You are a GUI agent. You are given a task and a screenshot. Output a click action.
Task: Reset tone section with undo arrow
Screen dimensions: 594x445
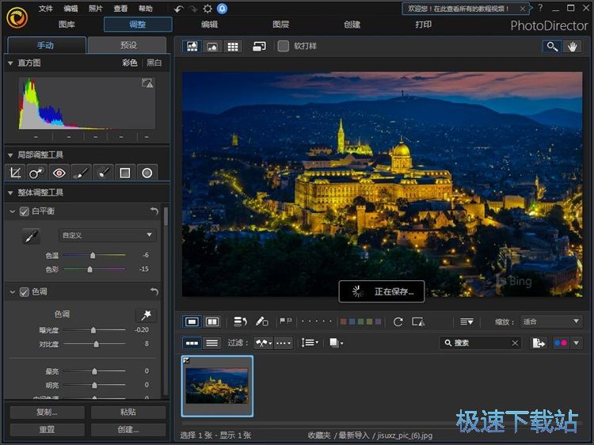point(154,291)
